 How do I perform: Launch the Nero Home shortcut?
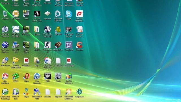coord(5,60)
